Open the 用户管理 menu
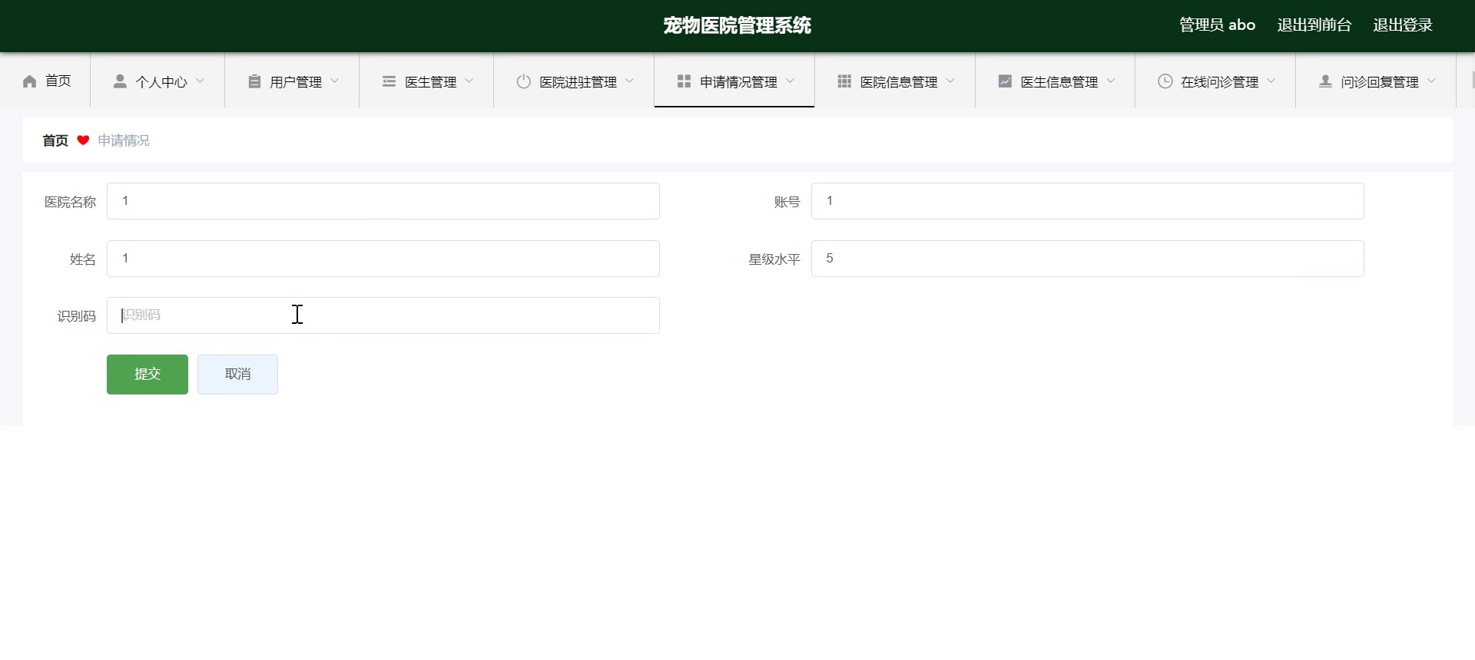 (292, 81)
